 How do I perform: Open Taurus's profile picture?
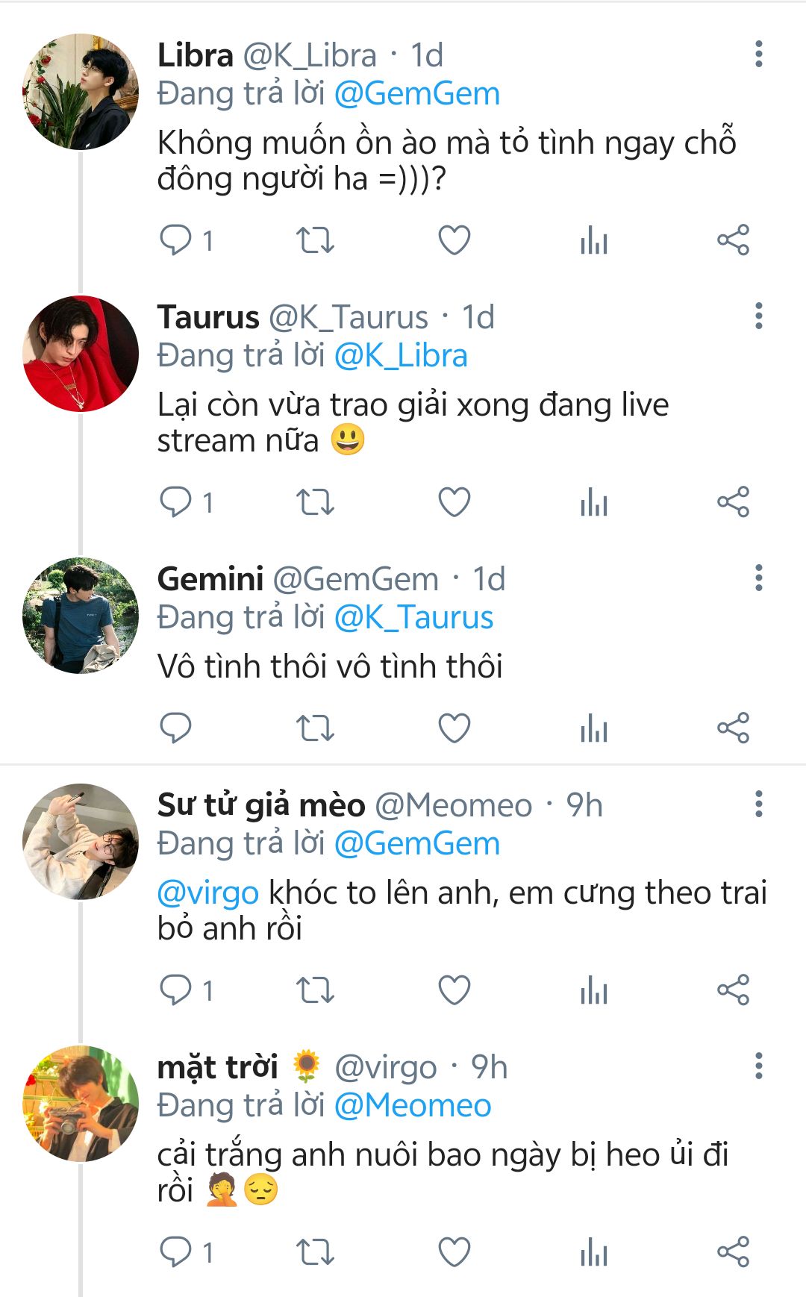point(81,354)
